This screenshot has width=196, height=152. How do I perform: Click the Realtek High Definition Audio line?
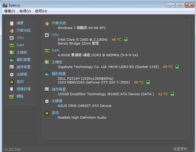point(82,117)
